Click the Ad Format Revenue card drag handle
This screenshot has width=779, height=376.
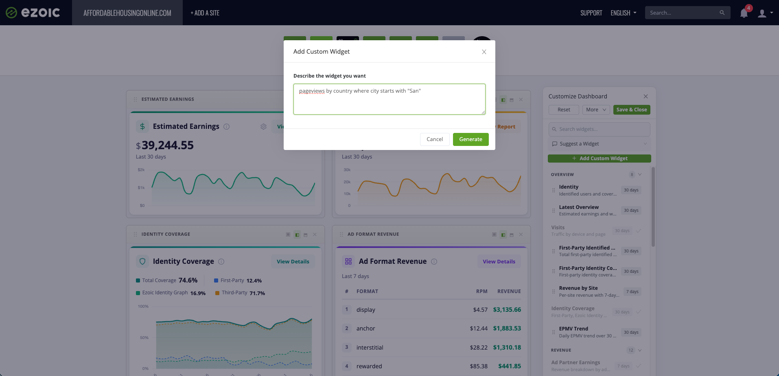pyautogui.click(x=341, y=235)
